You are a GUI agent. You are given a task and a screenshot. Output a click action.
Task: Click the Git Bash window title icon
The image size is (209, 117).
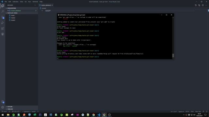[x=58, y=15]
